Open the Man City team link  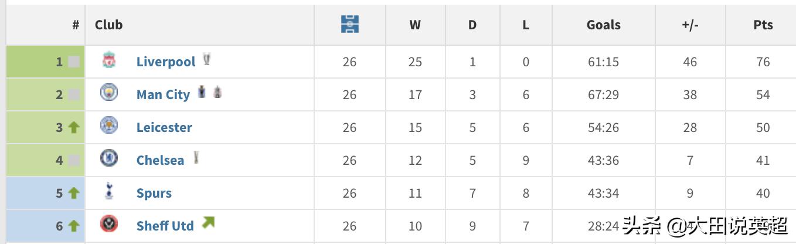pyautogui.click(x=163, y=94)
